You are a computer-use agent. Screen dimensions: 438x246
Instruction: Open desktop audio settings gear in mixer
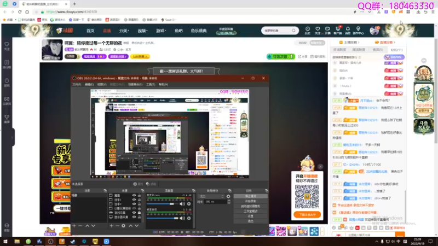(x=189, y=218)
